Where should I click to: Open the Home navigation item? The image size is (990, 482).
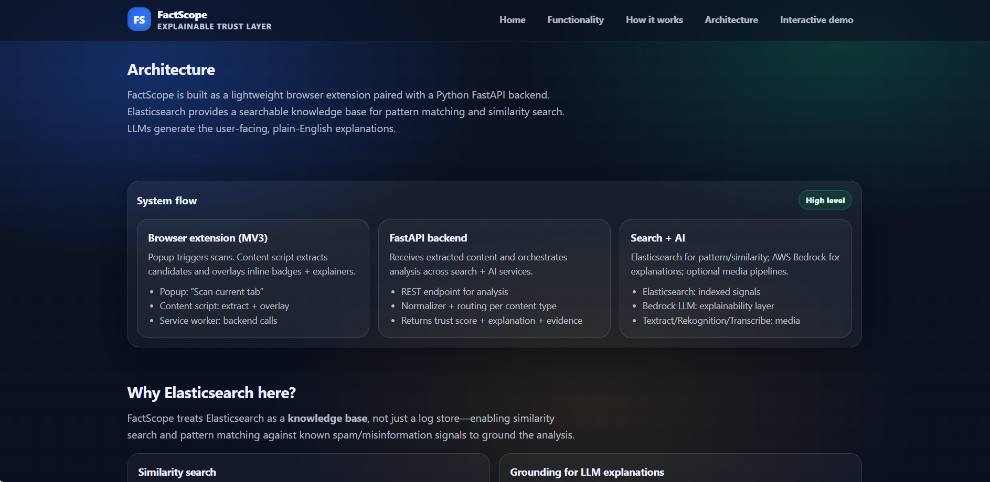[x=512, y=19]
